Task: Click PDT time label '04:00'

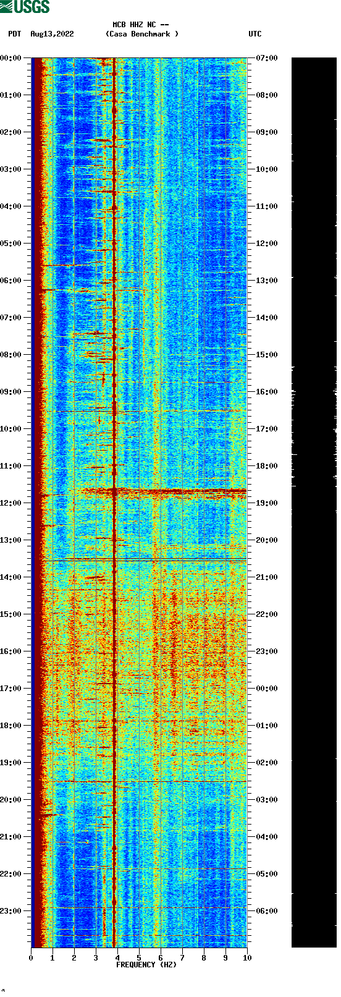Action: pyautogui.click(x=11, y=206)
